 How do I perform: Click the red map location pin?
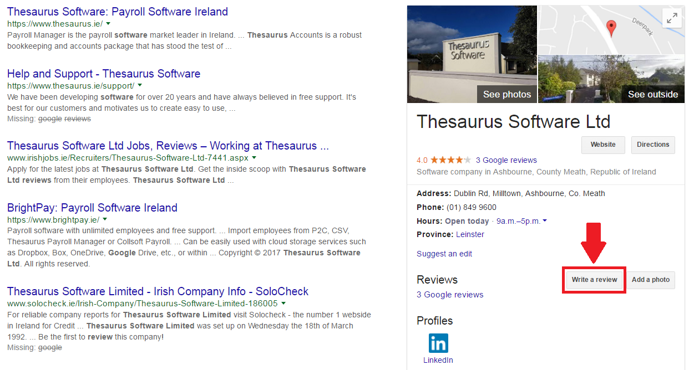[x=611, y=28]
